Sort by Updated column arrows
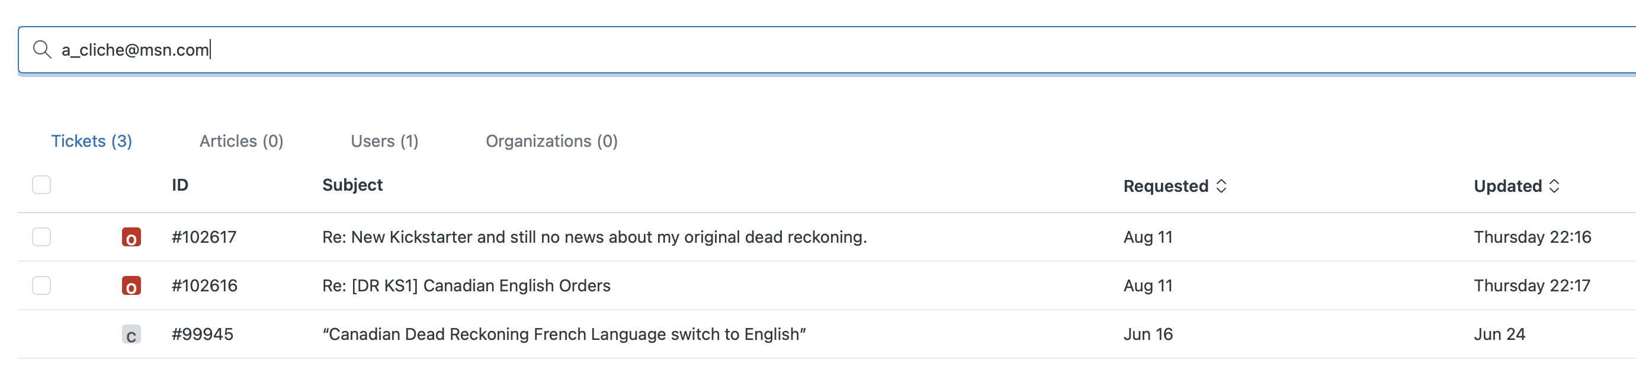The image size is (1636, 379). 1554,186
